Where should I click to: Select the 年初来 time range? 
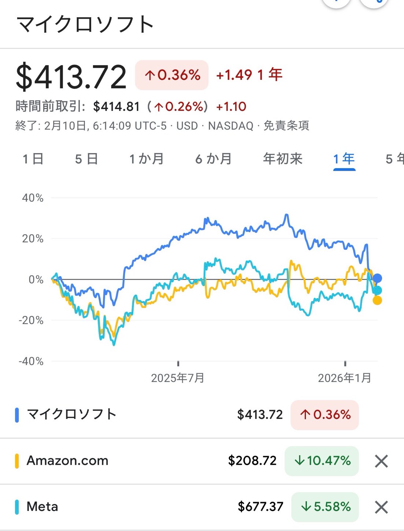(x=283, y=159)
